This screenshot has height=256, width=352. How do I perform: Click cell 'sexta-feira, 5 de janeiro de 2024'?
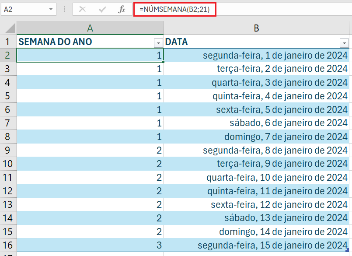(256, 109)
